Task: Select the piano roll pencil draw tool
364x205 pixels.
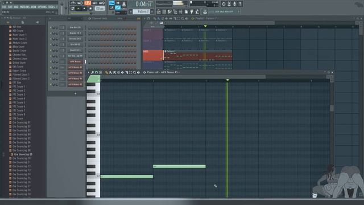Action: (106, 72)
